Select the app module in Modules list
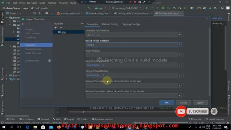 [69, 32]
